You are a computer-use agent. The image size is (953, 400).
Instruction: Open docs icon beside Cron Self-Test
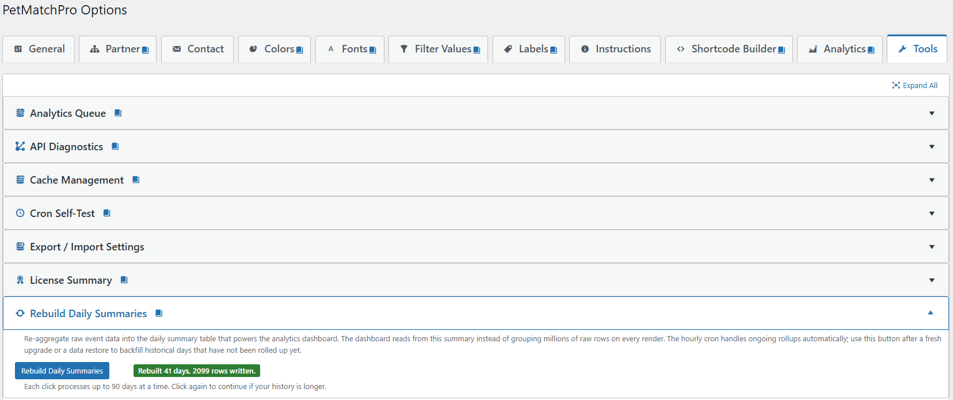(x=106, y=213)
